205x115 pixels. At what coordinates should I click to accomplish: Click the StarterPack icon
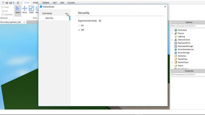point(176,59)
